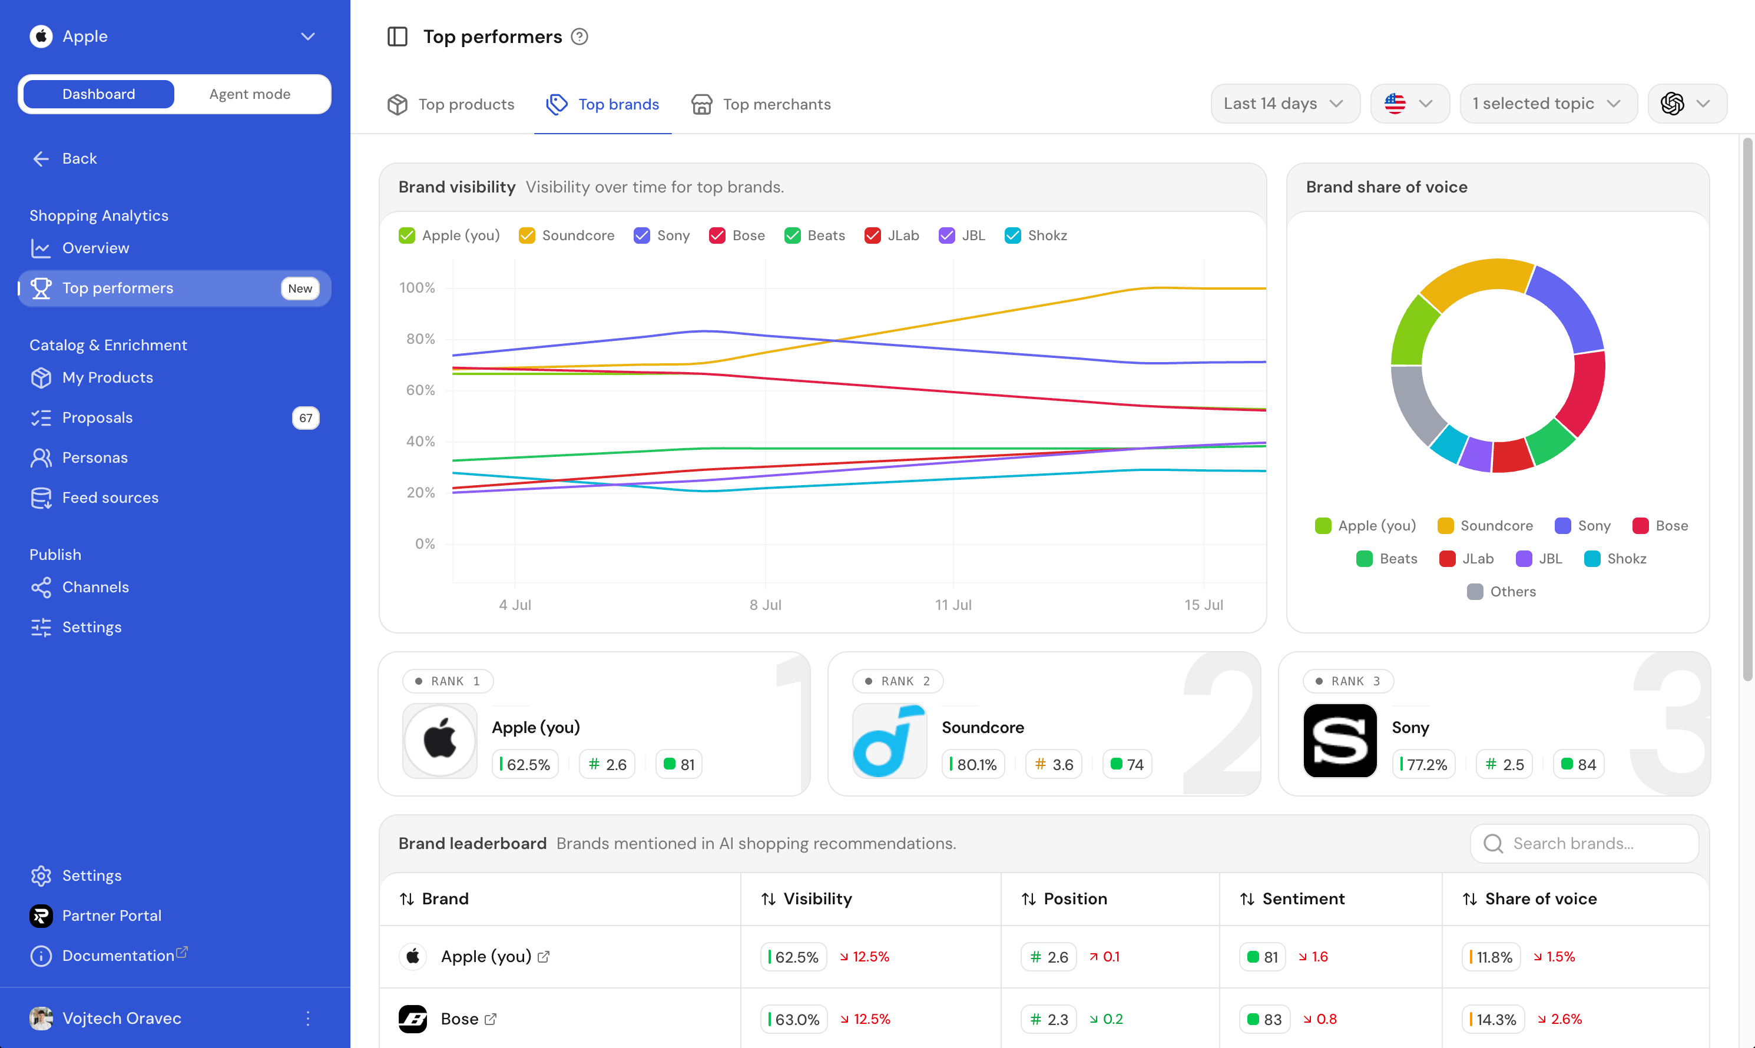Go Back from the sidebar
1755x1048 pixels.
(x=174, y=159)
